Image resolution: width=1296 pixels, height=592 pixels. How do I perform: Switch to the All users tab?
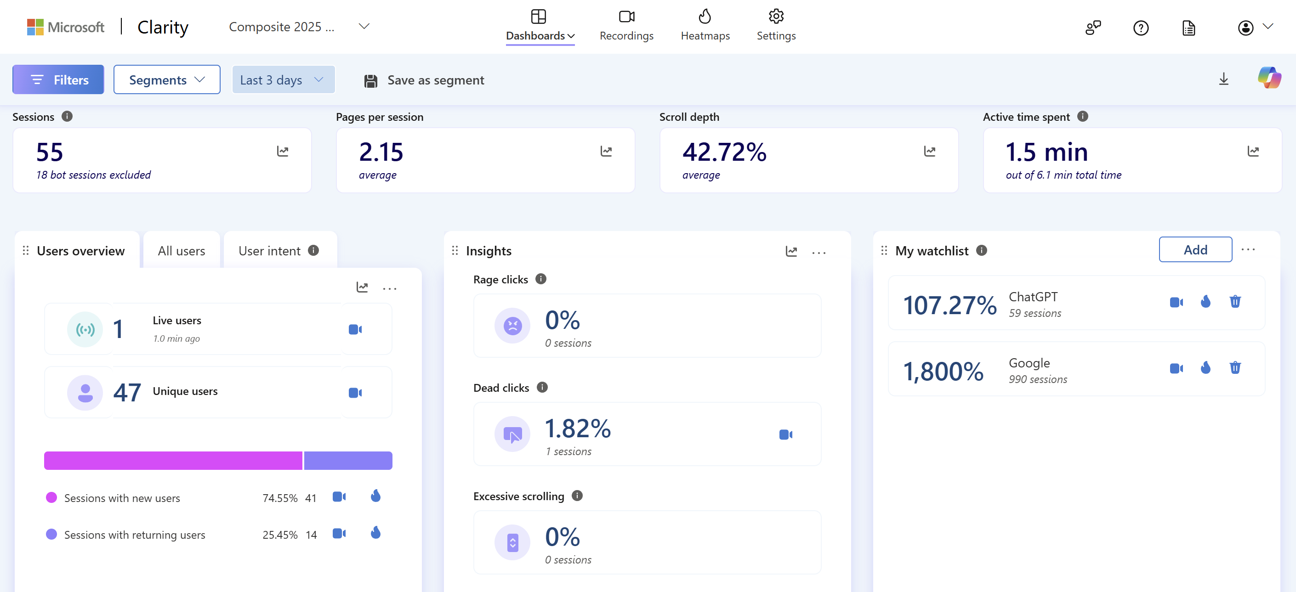coord(182,251)
